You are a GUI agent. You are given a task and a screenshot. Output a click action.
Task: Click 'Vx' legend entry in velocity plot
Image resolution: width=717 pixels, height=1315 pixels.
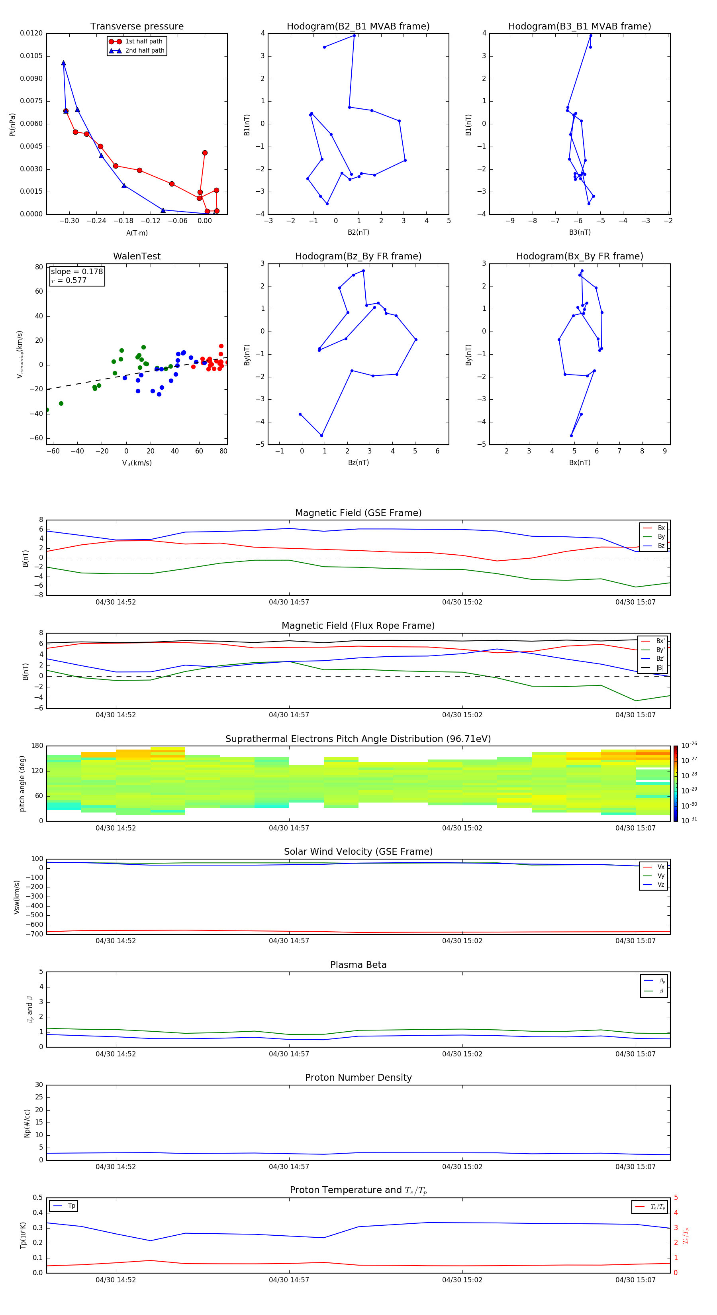(x=654, y=867)
